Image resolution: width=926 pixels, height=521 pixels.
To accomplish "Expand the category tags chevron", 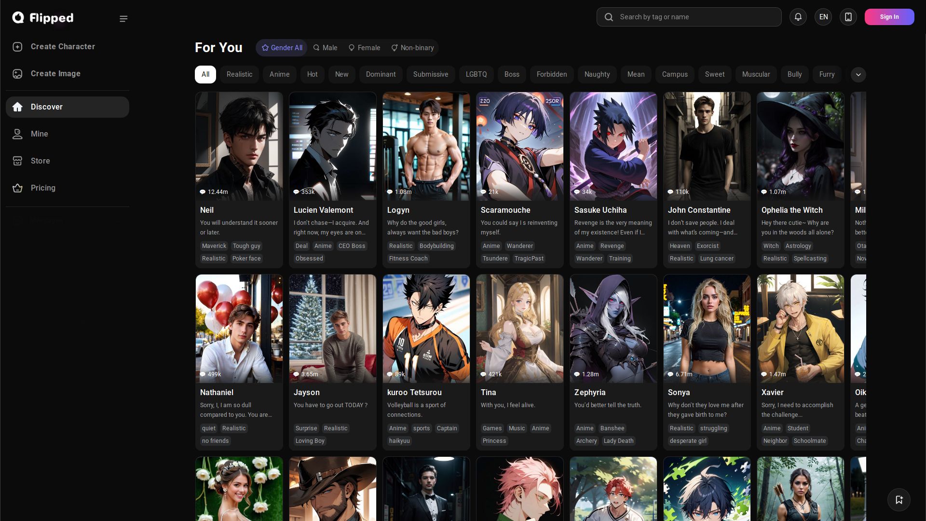I will (858, 75).
